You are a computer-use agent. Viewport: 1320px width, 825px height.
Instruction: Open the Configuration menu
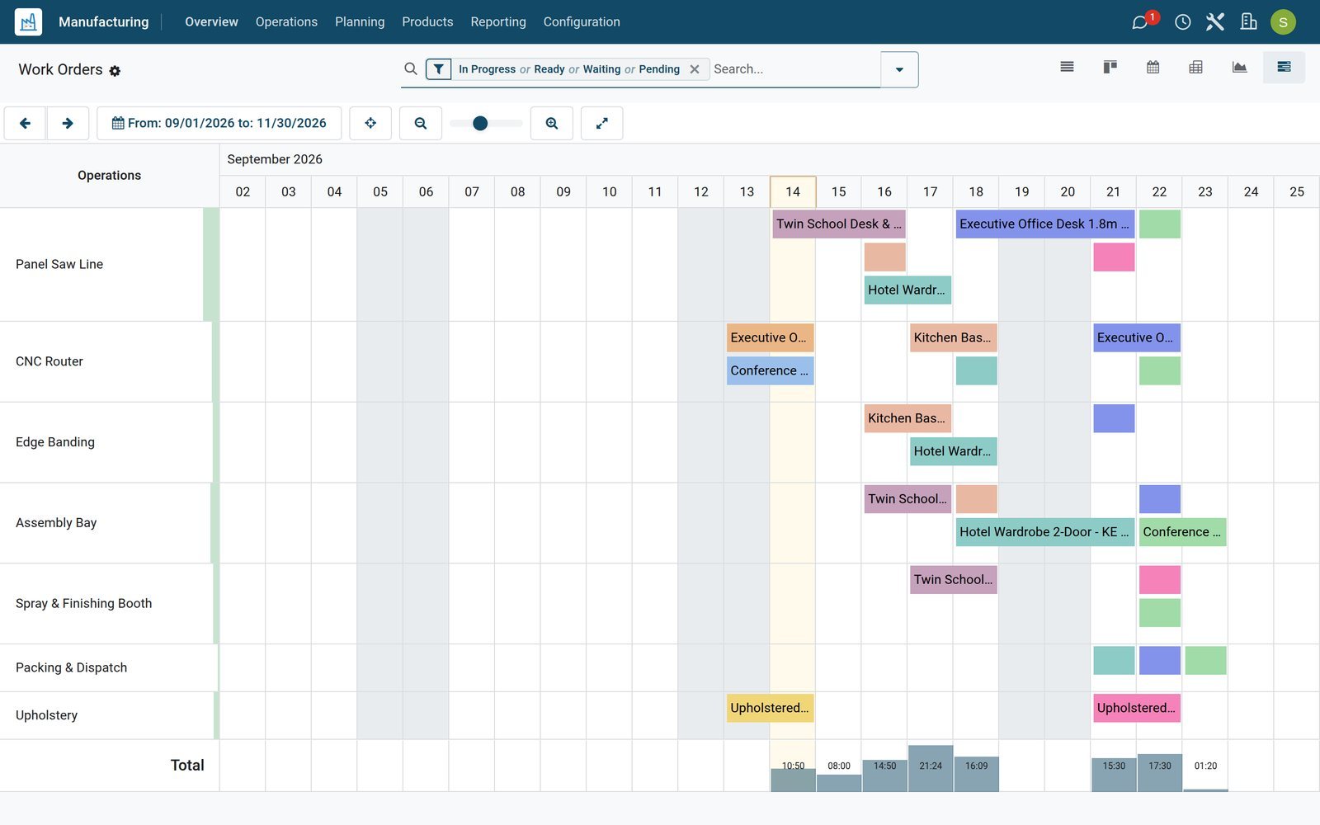(582, 22)
